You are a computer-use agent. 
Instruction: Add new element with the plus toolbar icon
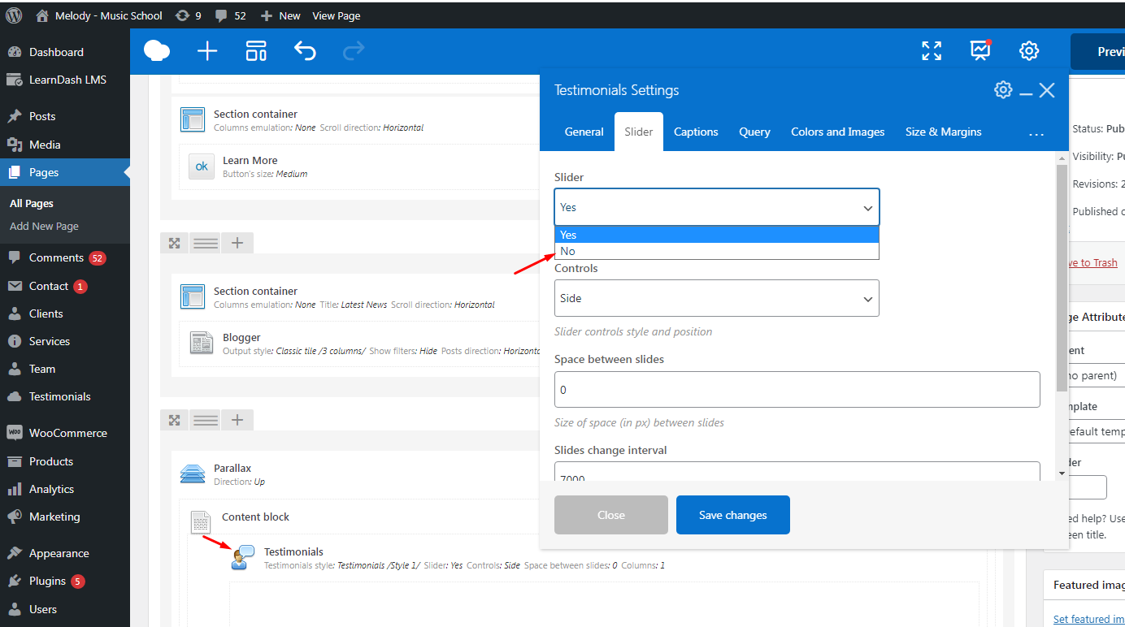pos(207,52)
